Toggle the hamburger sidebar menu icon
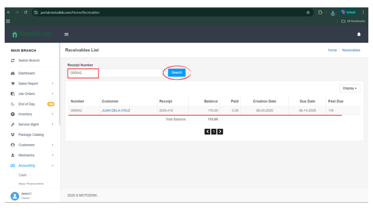The height and width of the screenshot is (210, 373). click(x=66, y=34)
